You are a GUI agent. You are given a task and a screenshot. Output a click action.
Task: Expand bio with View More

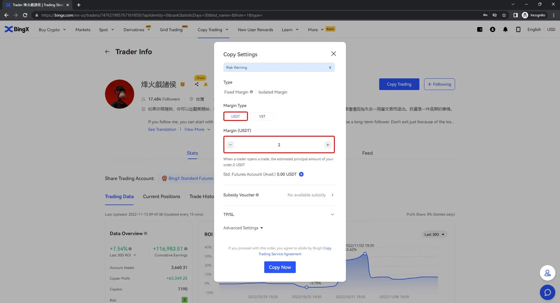(197, 129)
